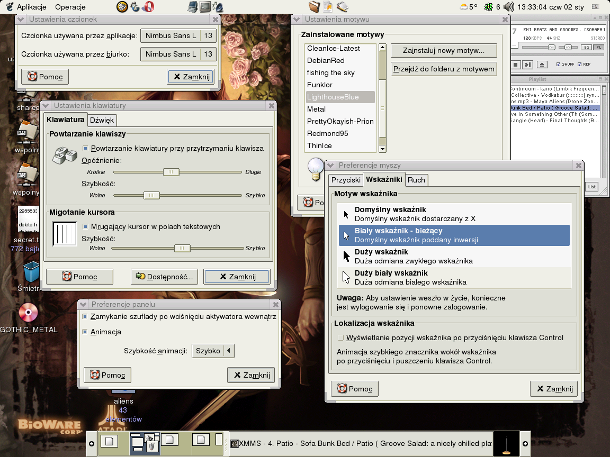
Task: Switch to the Ruch tab in mouse preferences
Action: (x=416, y=180)
